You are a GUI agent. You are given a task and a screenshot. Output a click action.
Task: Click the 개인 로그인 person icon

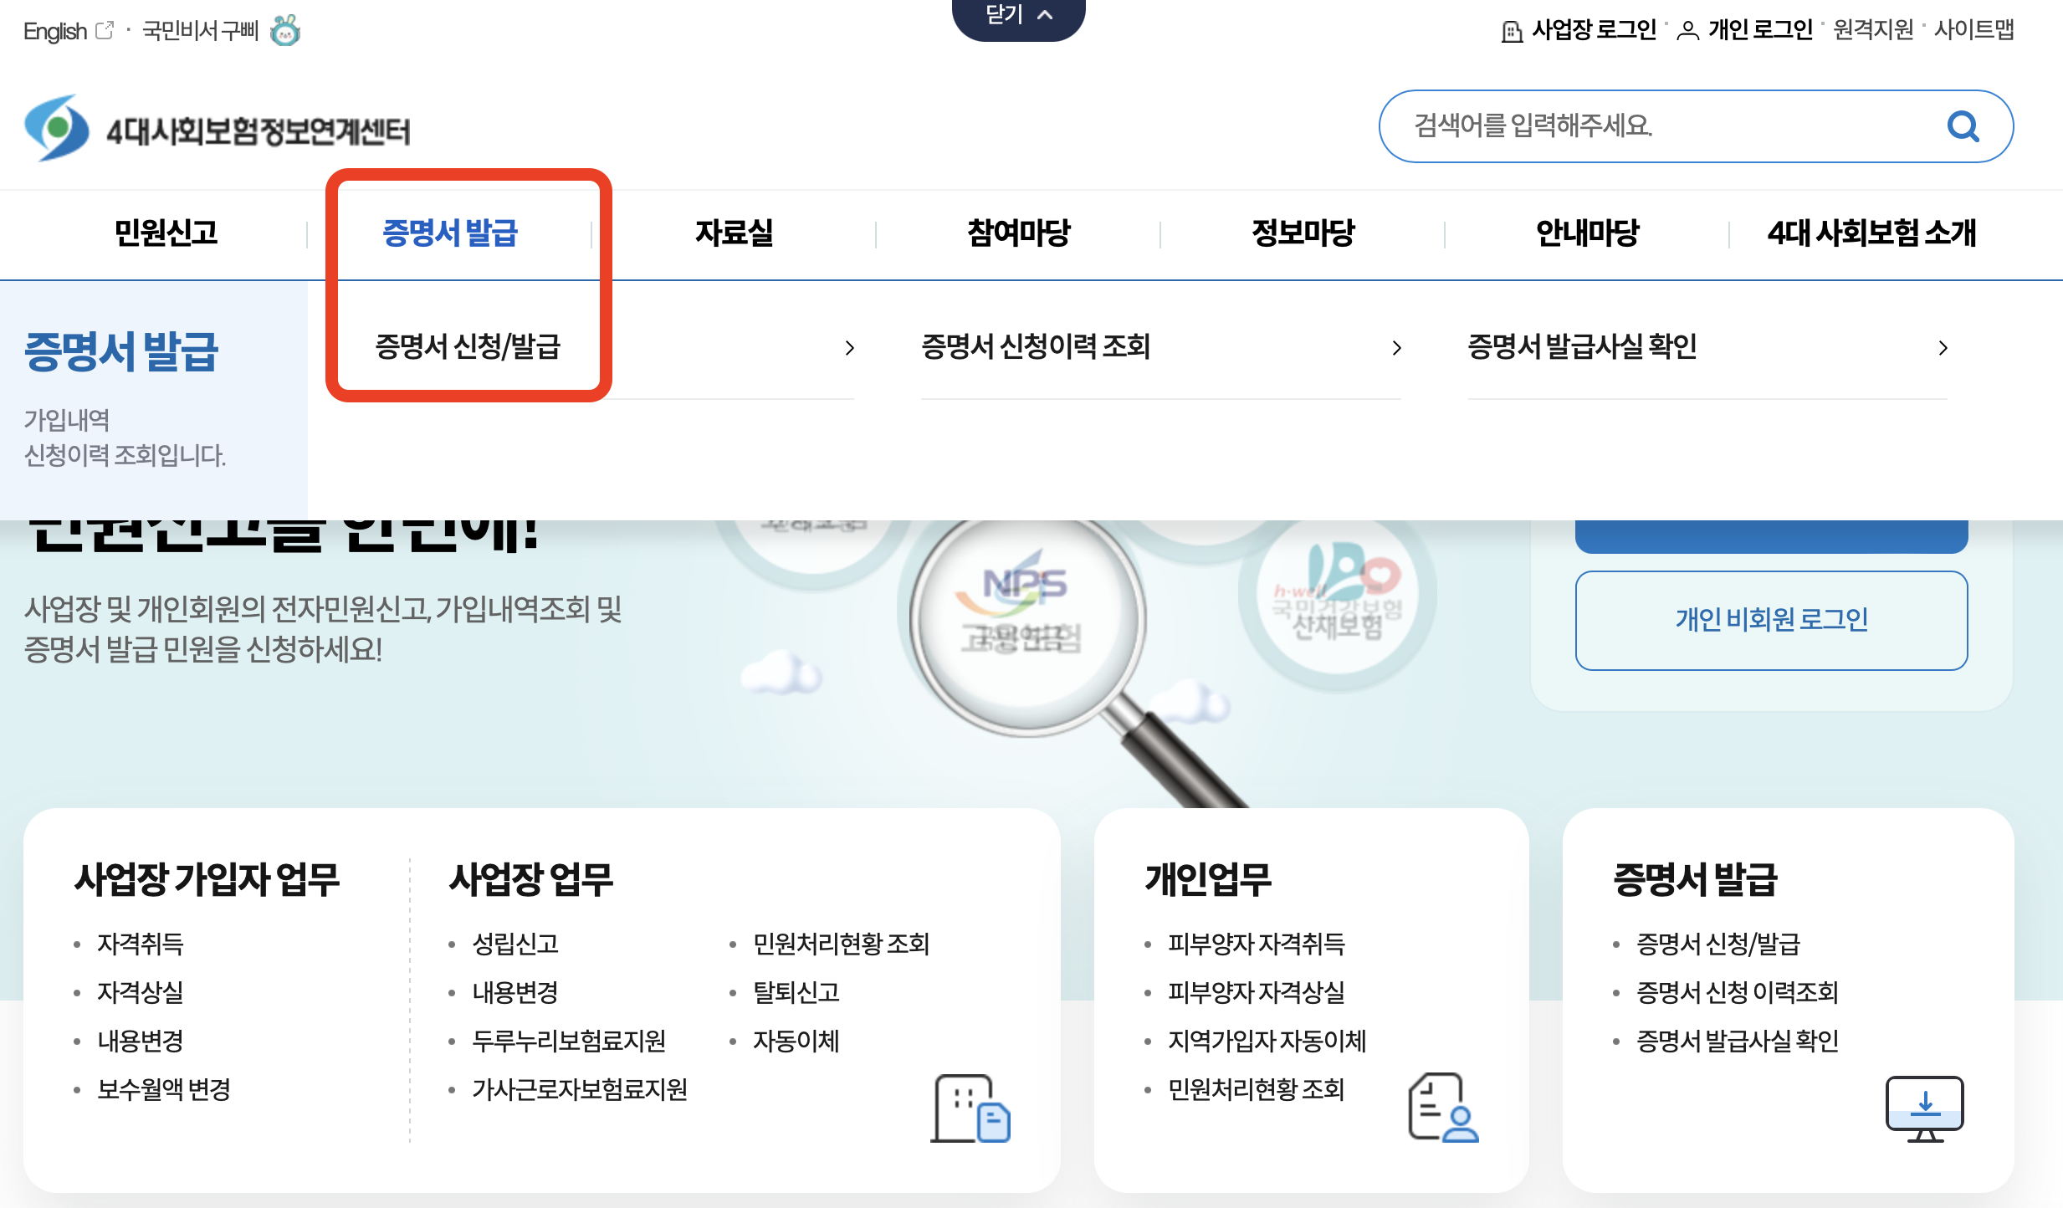(x=1688, y=32)
